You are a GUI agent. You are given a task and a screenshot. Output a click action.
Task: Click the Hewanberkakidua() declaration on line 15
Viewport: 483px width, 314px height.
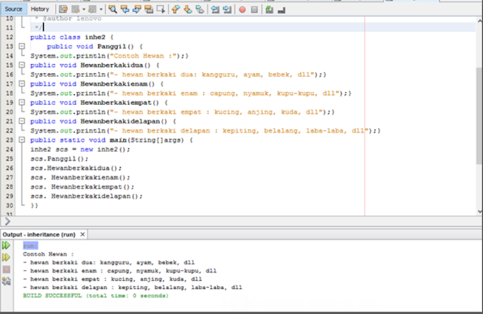tap(115, 66)
